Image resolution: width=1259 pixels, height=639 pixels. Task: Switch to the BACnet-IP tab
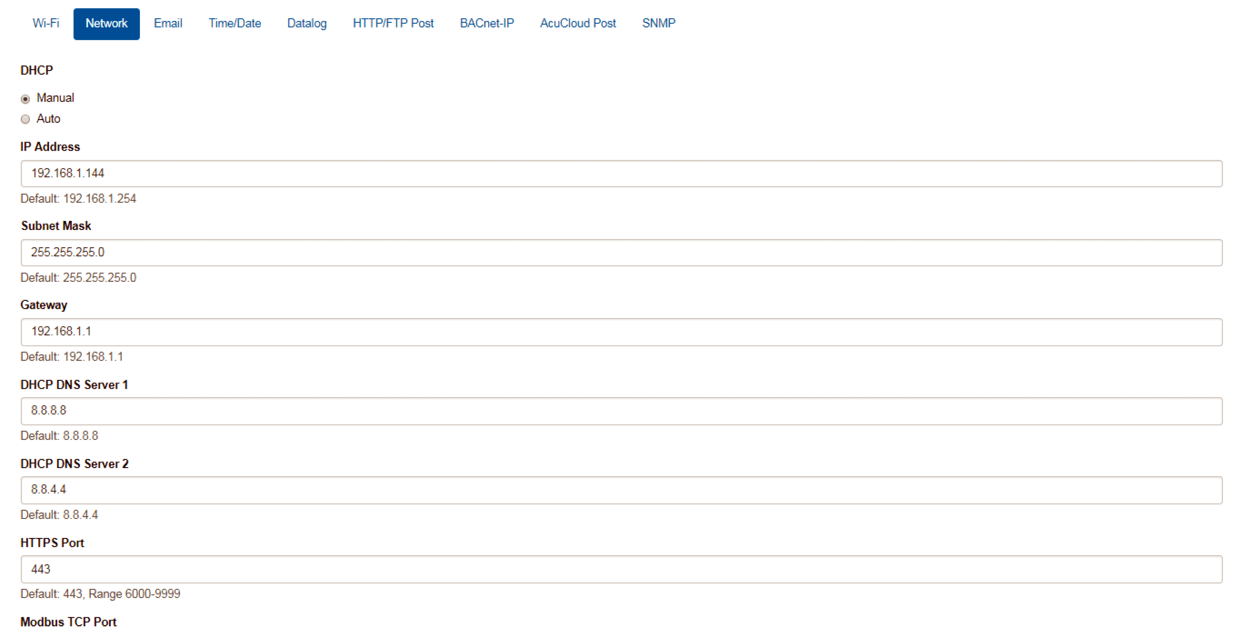[x=486, y=24]
